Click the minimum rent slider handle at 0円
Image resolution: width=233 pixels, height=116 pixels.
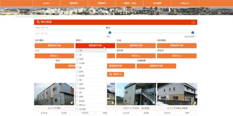click(110, 33)
